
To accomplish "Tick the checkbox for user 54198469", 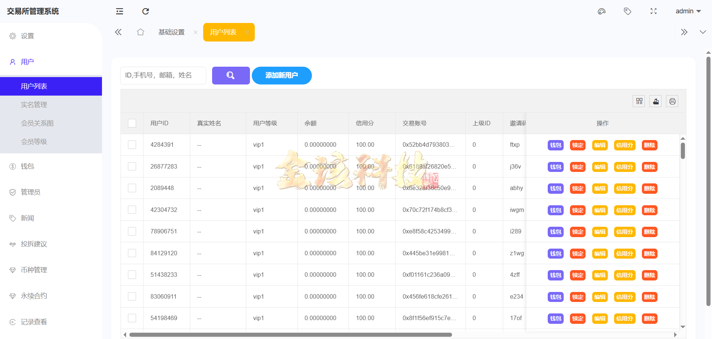I will point(132,318).
